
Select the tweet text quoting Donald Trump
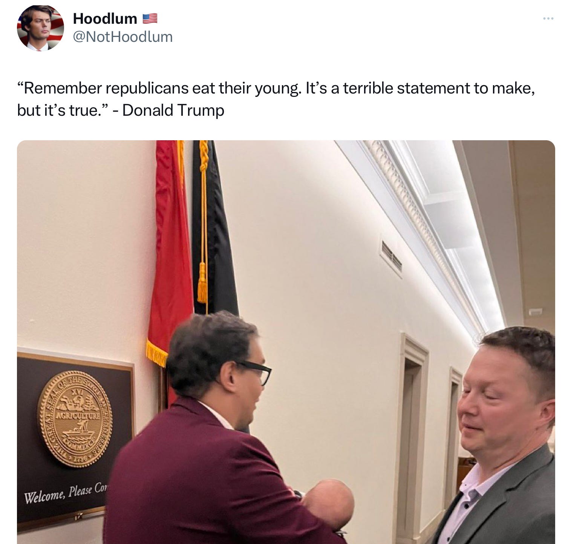(x=276, y=99)
